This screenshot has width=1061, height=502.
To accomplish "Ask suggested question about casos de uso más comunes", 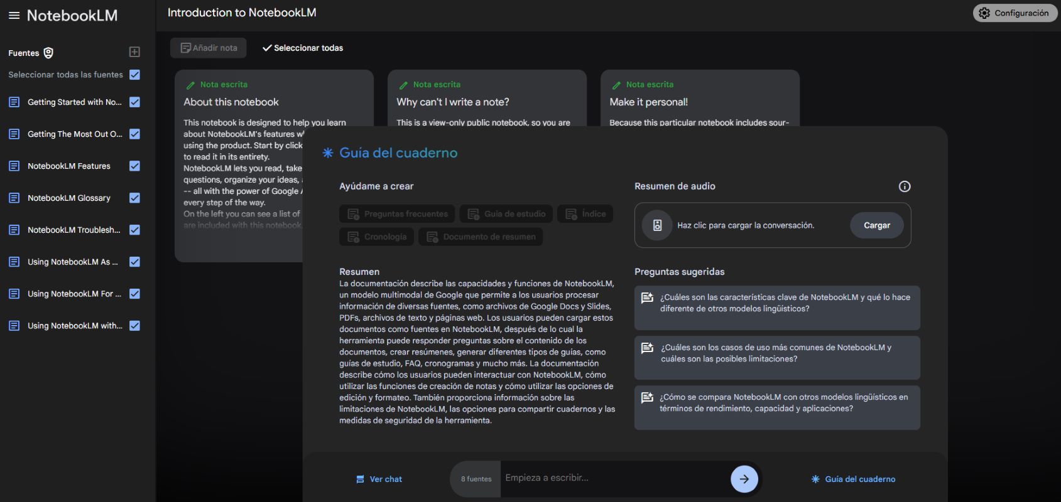I will (x=777, y=358).
